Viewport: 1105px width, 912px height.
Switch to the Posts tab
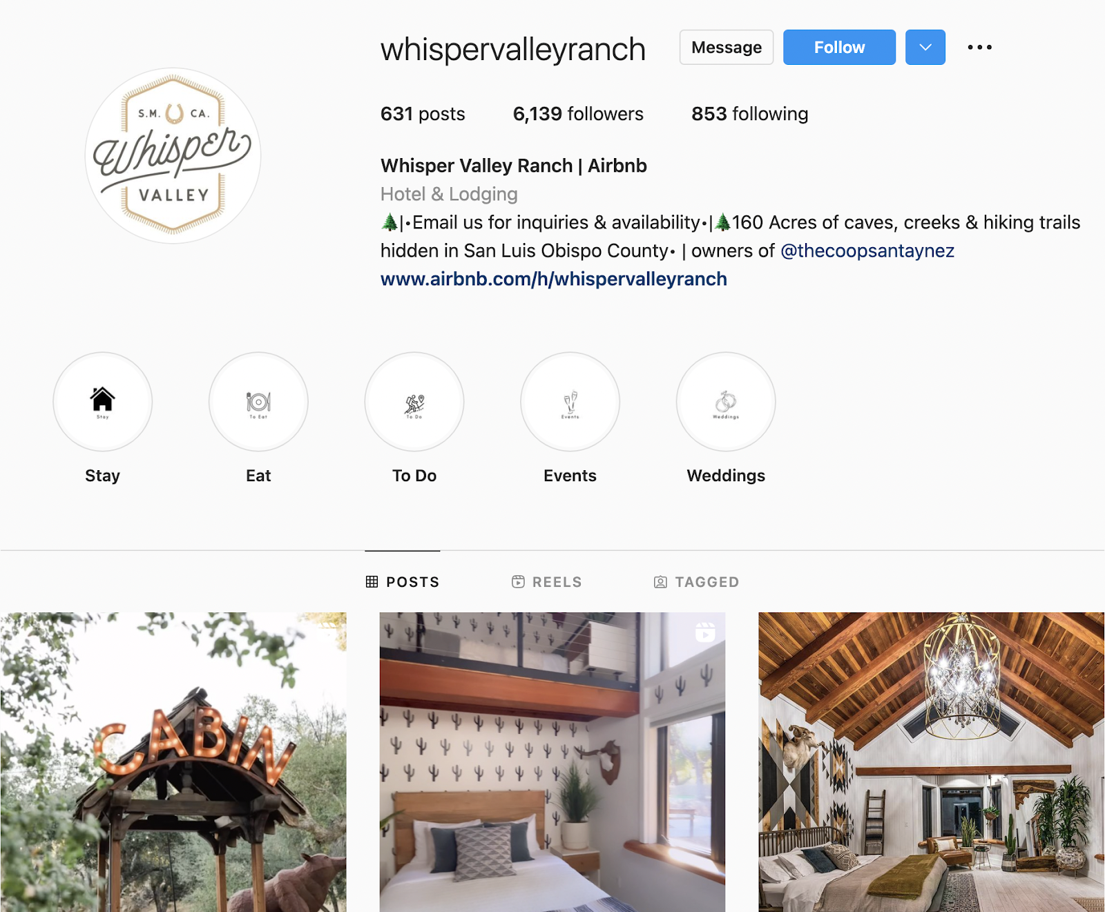(403, 582)
